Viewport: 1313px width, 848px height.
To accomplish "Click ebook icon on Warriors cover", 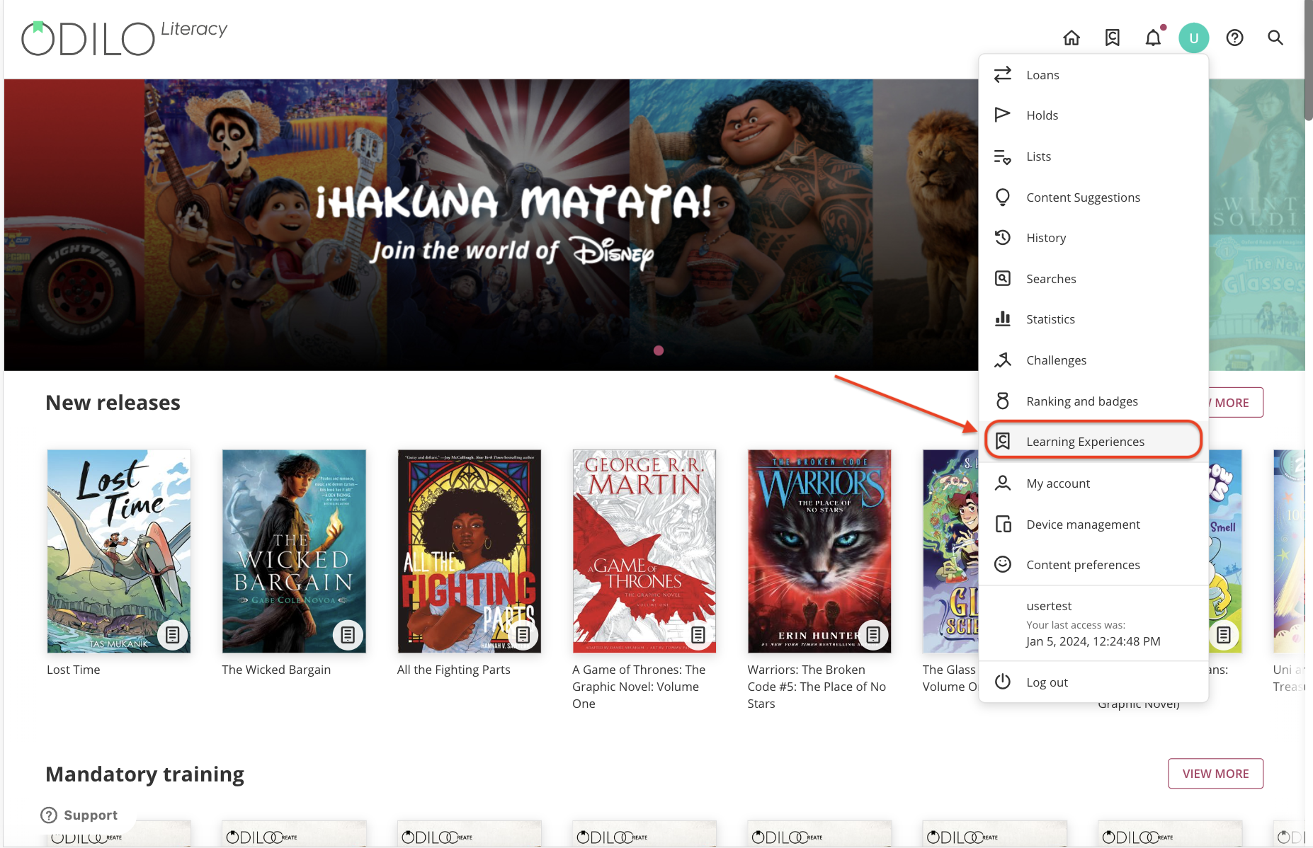I will click(873, 635).
